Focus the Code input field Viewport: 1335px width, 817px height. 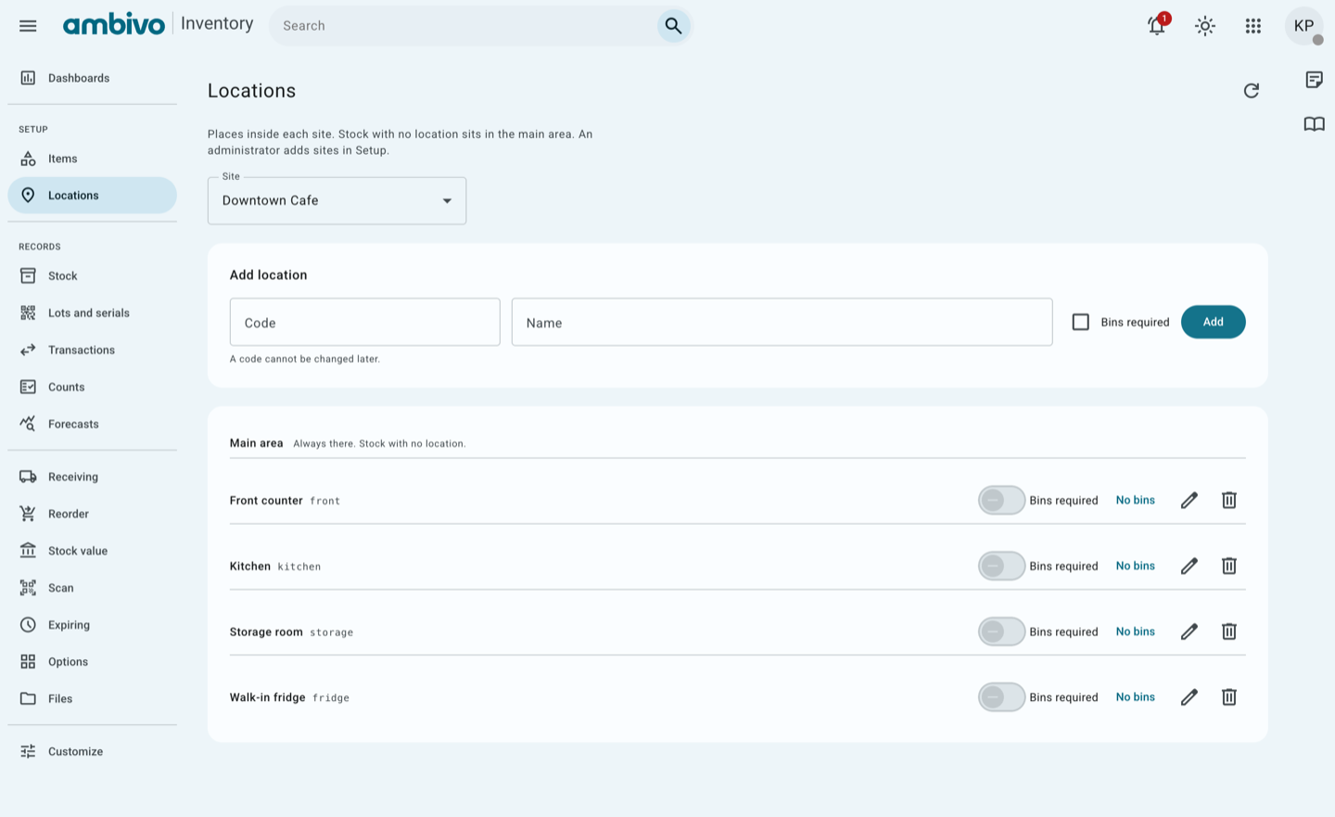pyautogui.click(x=365, y=322)
